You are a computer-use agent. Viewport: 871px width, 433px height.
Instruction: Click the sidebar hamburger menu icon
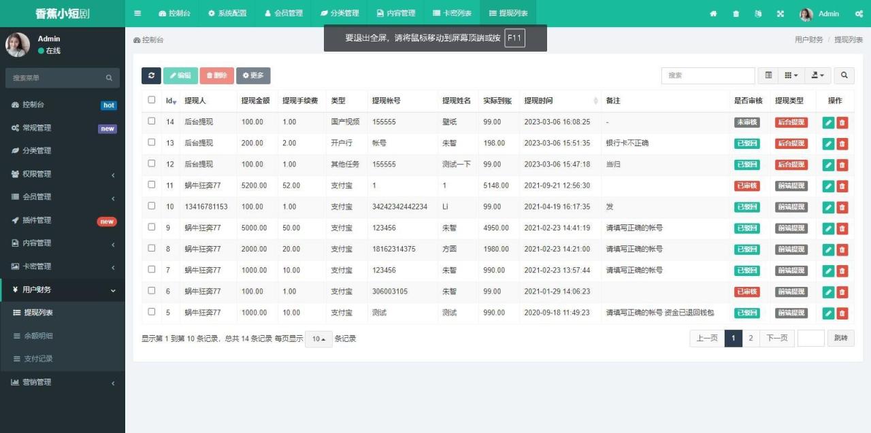point(137,13)
